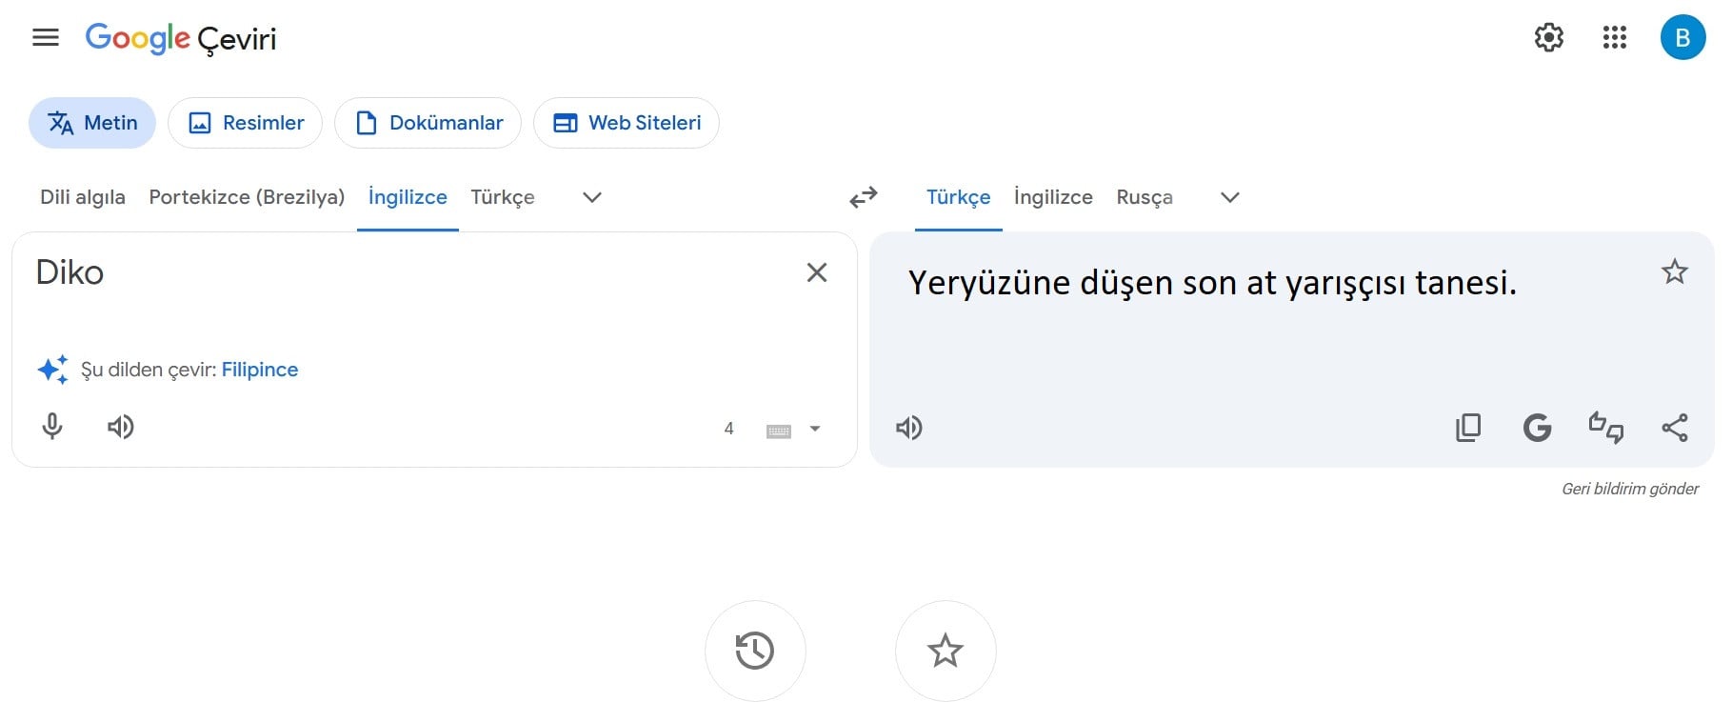Translate from suggested Filipince language
Image resolution: width=1732 pixels, height=702 pixels.
tap(259, 370)
